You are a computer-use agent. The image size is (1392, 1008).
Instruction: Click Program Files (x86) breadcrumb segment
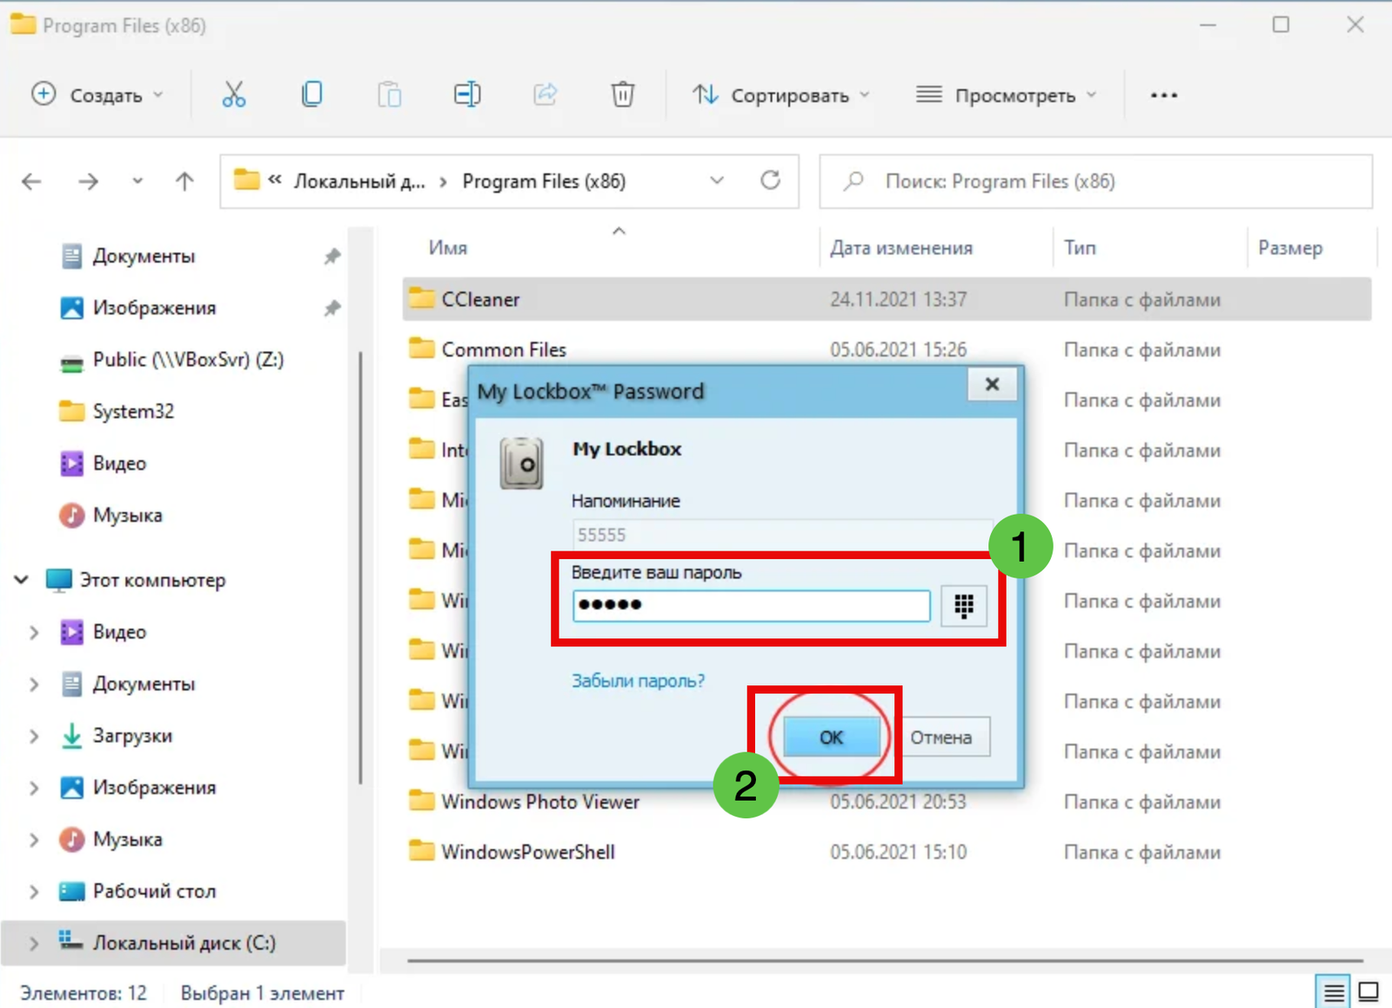(x=544, y=181)
